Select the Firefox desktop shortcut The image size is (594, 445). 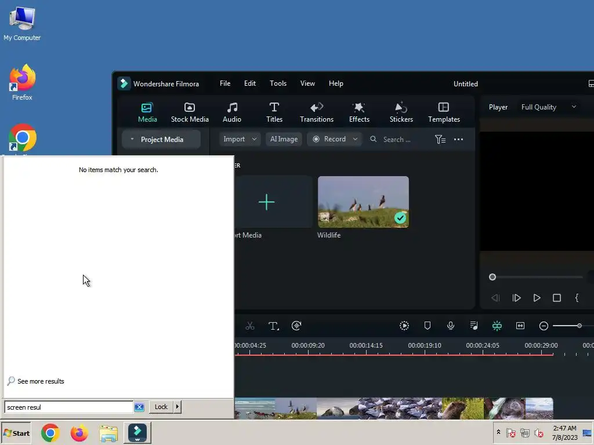click(x=22, y=82)
